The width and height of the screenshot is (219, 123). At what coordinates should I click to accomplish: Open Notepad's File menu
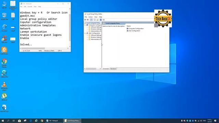pyautogui.click(x=21, y=6)
